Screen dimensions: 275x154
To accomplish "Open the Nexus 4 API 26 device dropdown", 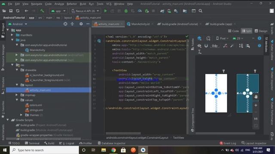I will coord(86,11).
